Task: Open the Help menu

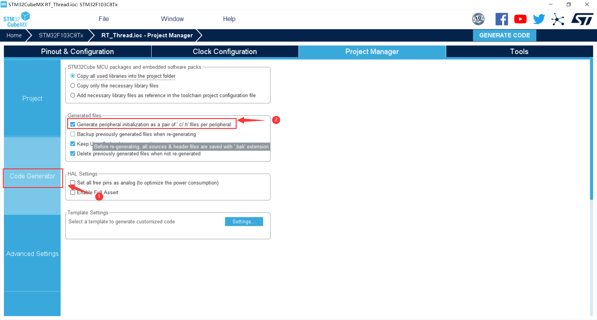Action: (x=229, y=19)
